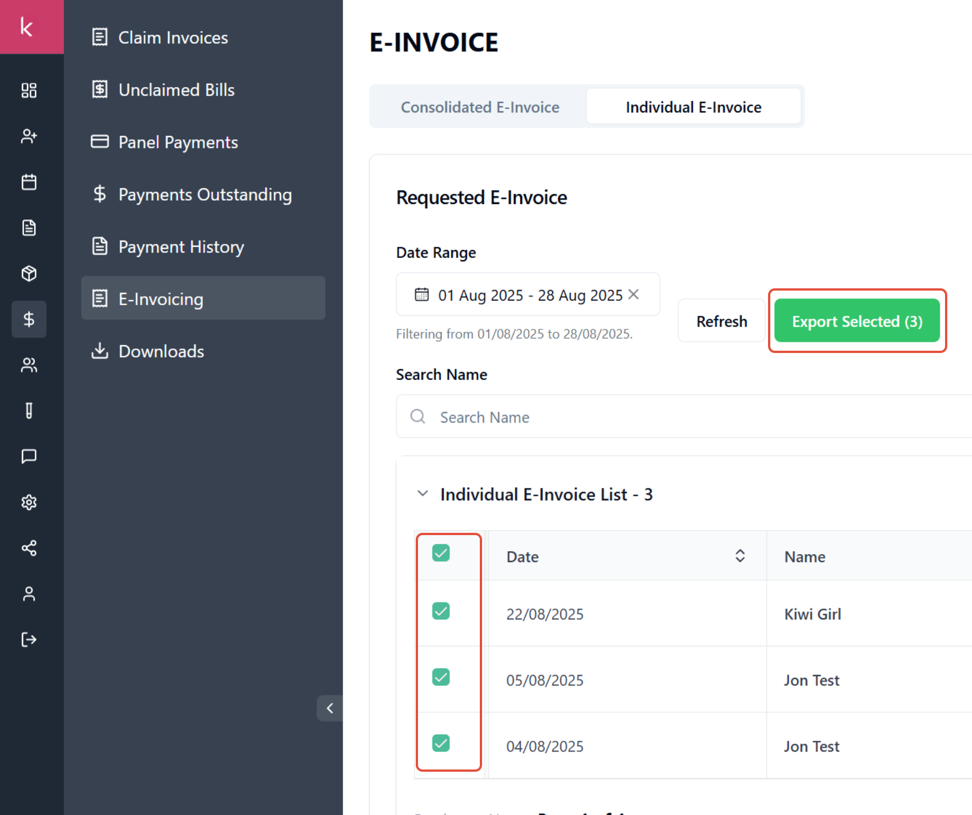The height and width of the screenshot is (815, 972).
Task: Click into the Search Name input field
Action: 684,416
